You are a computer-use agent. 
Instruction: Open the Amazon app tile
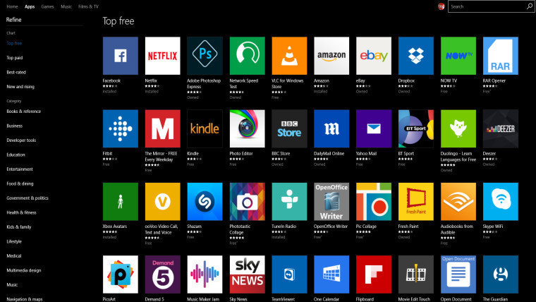pos(331,56)
